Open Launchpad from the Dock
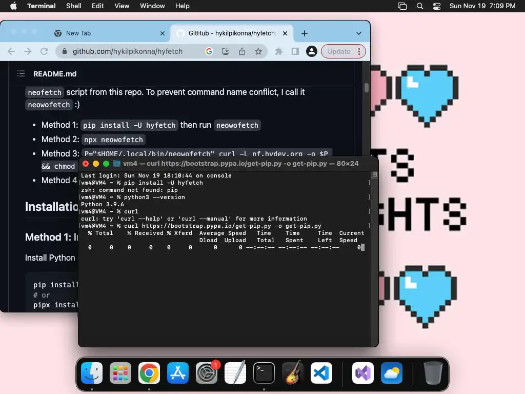The image size is (525, 394). tap(120, 372)
